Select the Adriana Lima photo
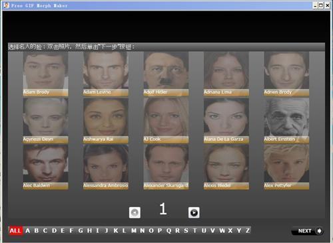The height and width of the screenshot is (243, 333). (x=226, y=74)
